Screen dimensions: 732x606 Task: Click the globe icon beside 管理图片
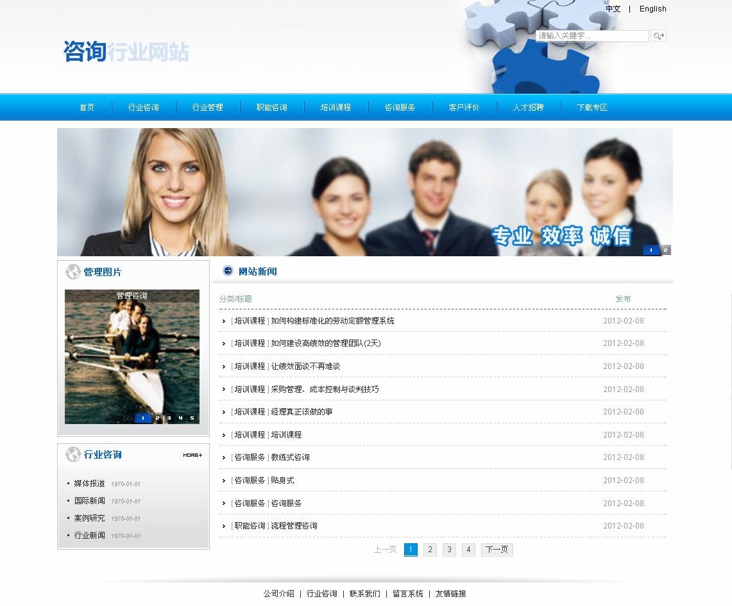tap(73, 272)
